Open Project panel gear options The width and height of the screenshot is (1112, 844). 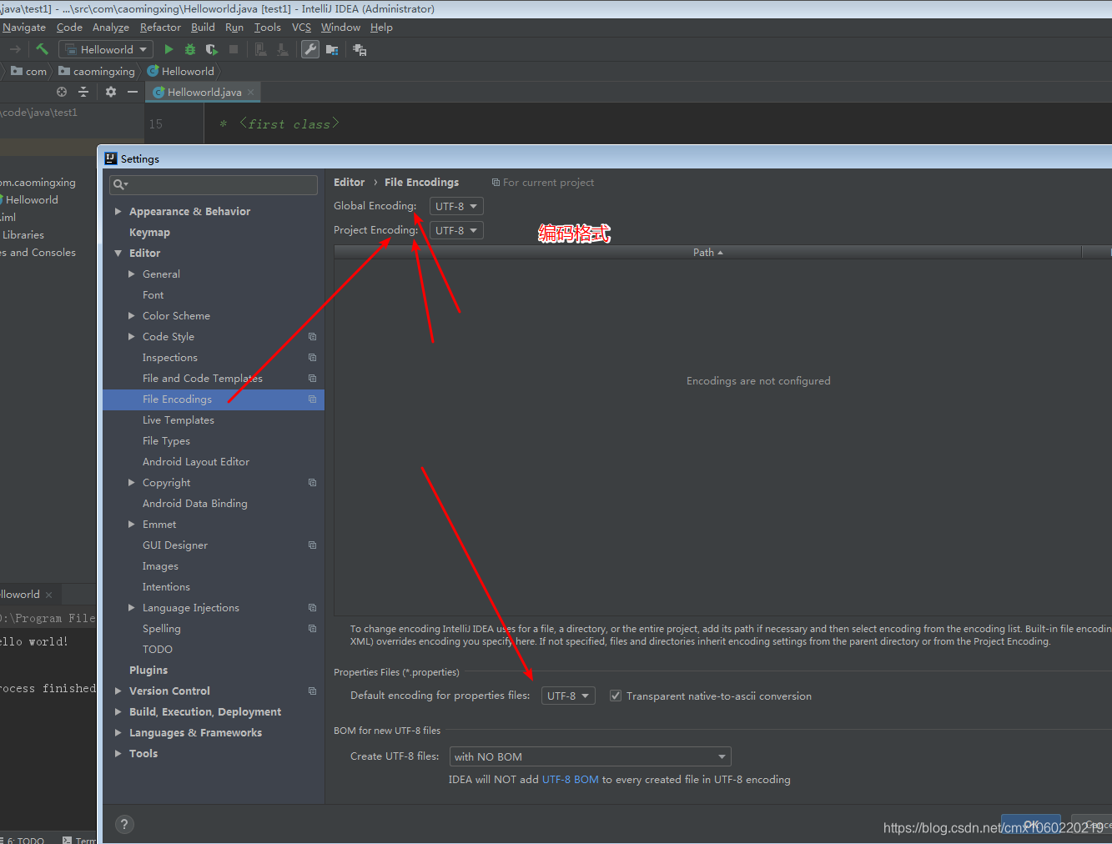(111, 92)
